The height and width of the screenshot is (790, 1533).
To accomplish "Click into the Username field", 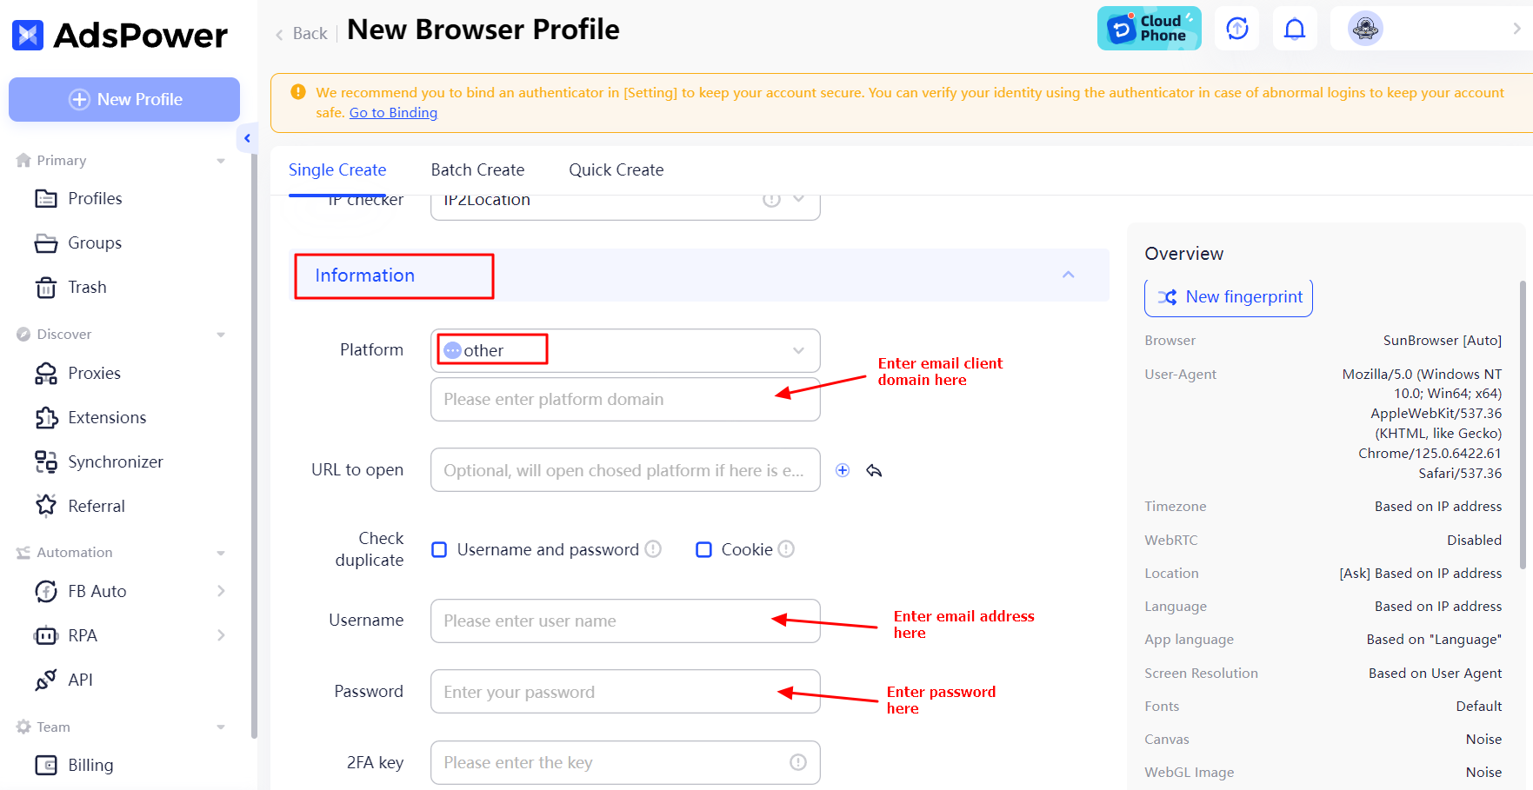I will pyautogui.click(x=625, y=621).
